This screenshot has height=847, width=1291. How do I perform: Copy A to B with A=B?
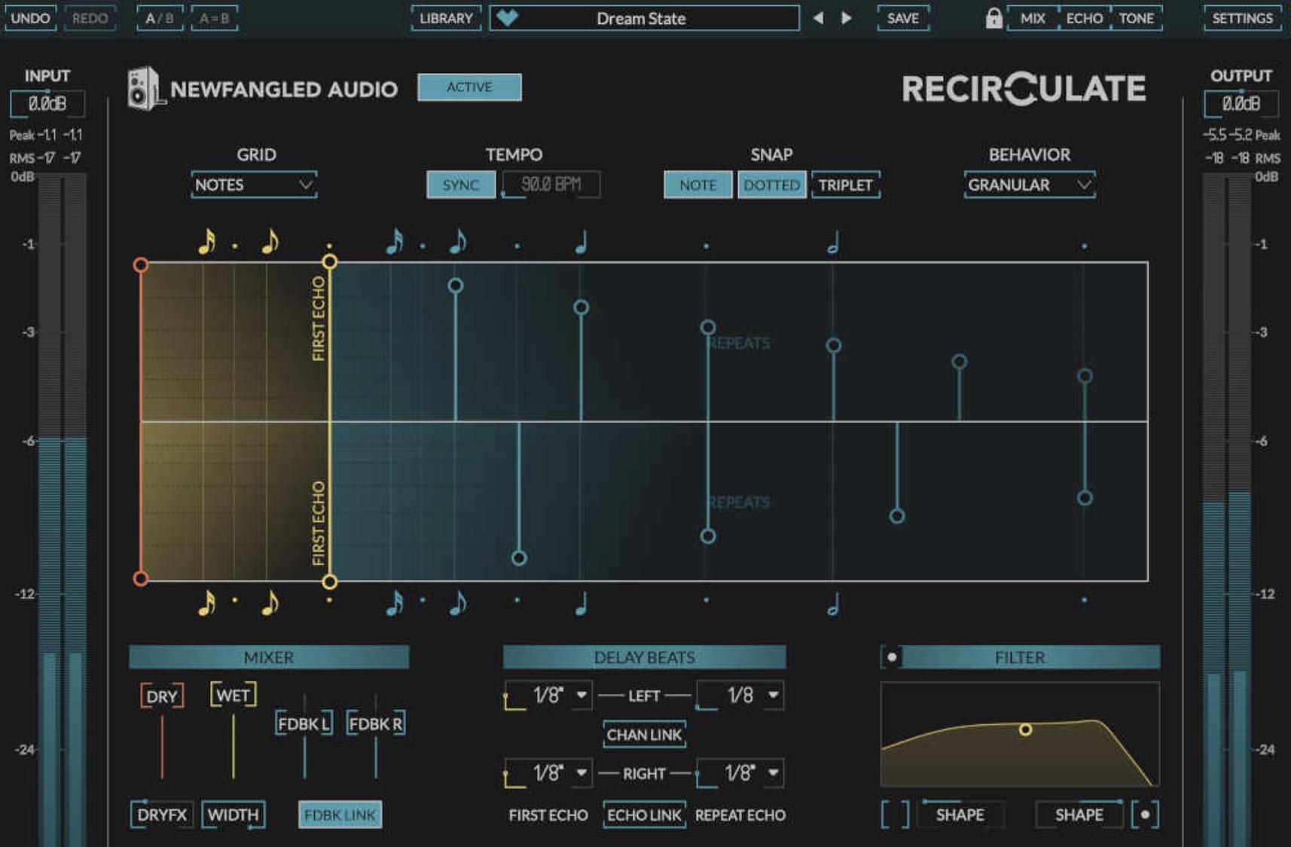[215, 18]
